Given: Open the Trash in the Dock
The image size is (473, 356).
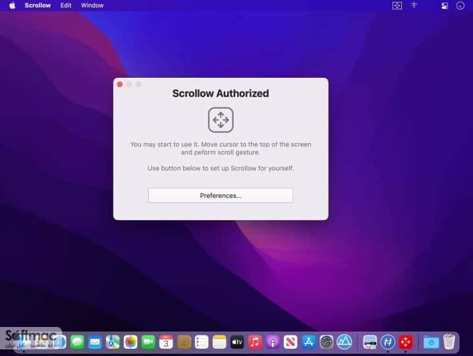Looking at the screenshot, I should (x=449, y=341).
